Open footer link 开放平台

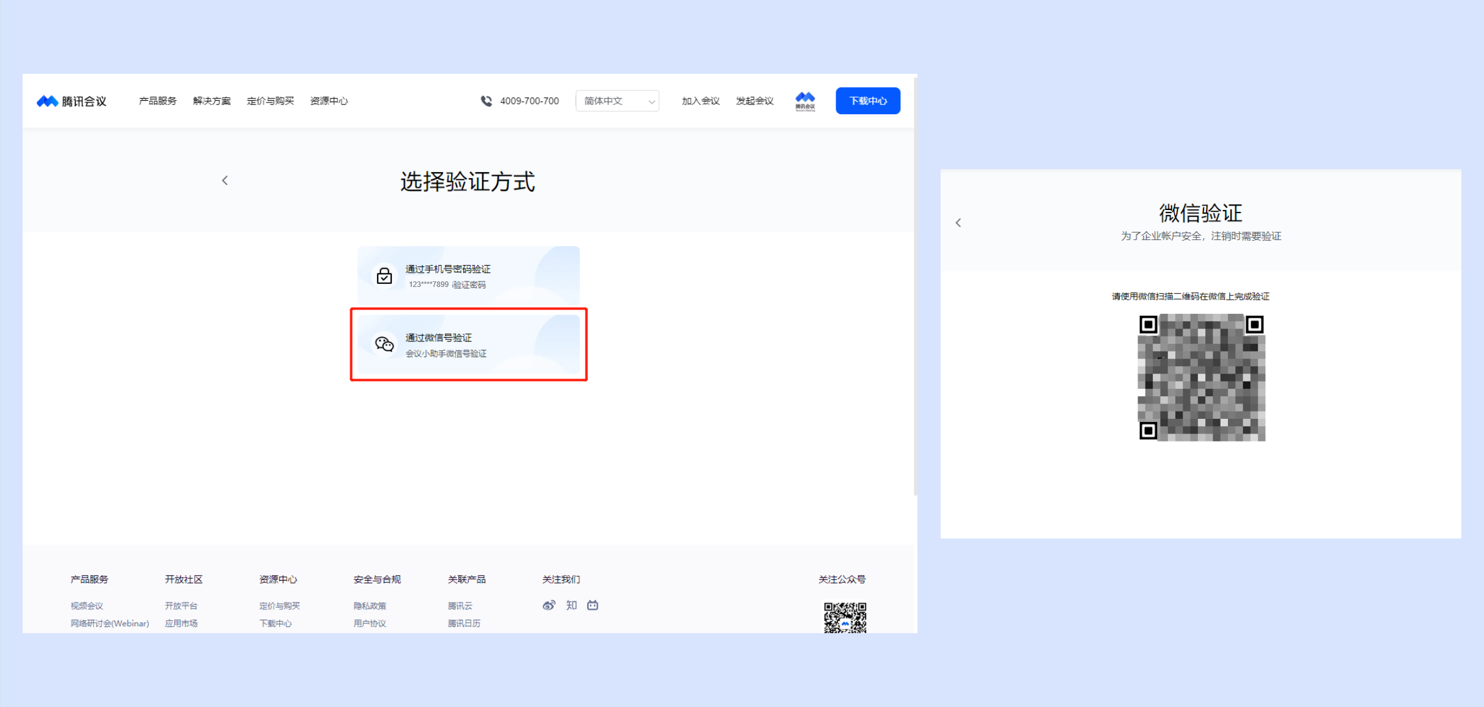pyautogui.click(x=181, y=606)
